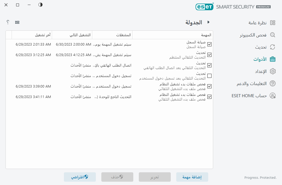Toggle the dark mode icon in the titlebar
The image size is (282, 185).
pos(40,5)
